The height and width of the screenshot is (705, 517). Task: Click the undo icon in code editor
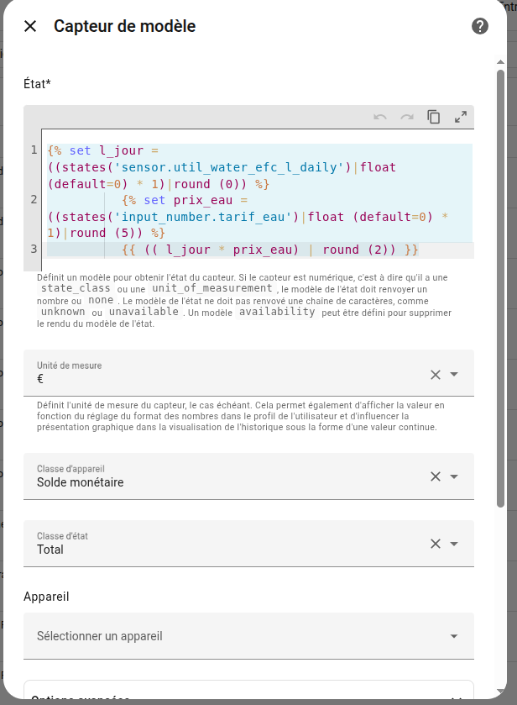(380, 118)
